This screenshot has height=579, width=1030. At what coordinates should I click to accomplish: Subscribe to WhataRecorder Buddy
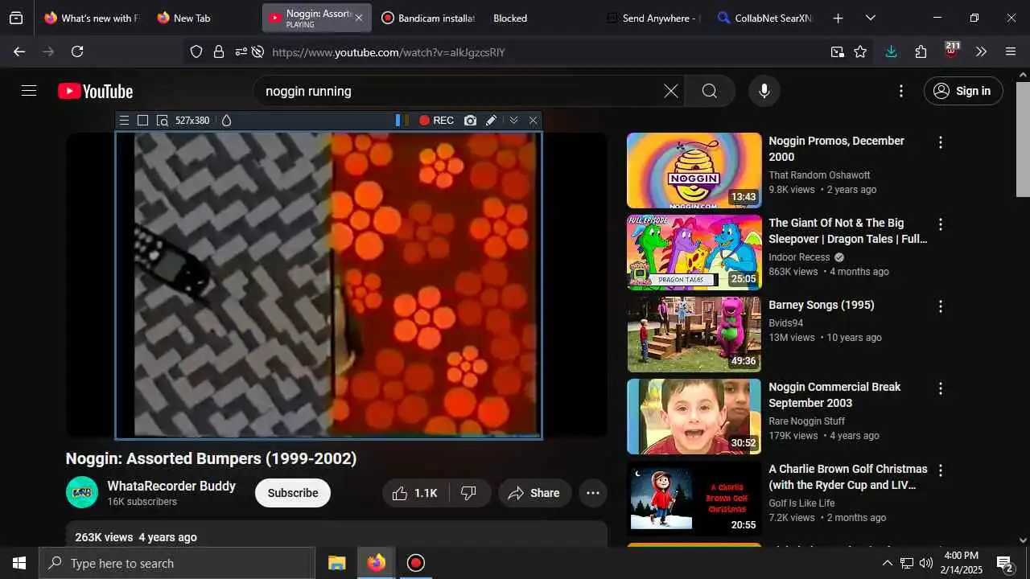pyautogui.click(x=293, y=493)
